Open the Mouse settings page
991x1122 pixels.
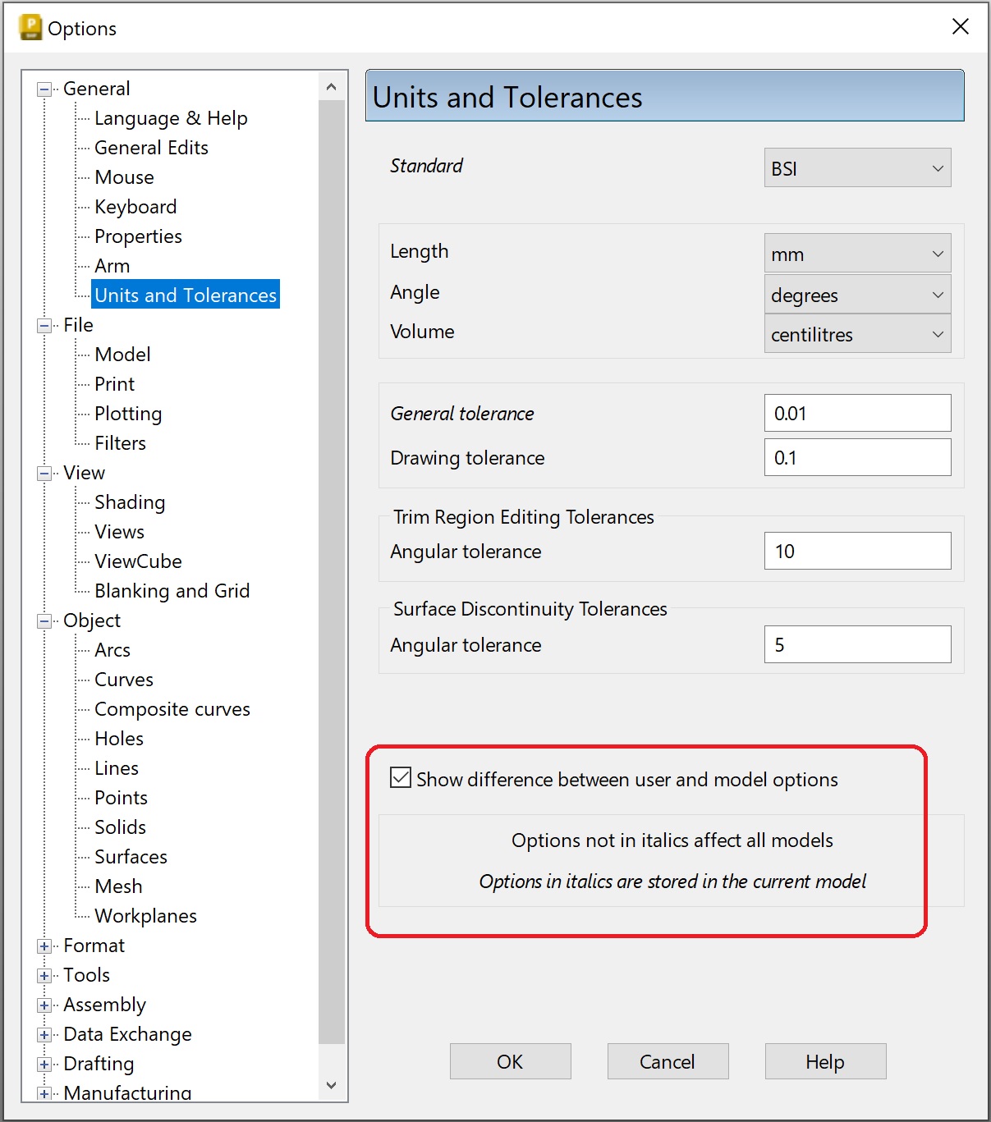pos(123,176)
